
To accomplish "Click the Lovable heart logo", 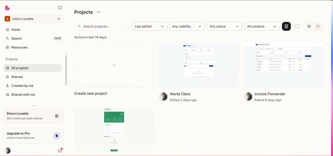I will tap(7, 7).
